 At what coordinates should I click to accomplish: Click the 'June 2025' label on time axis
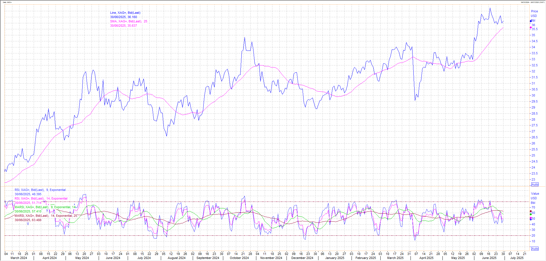coord(489,258)
